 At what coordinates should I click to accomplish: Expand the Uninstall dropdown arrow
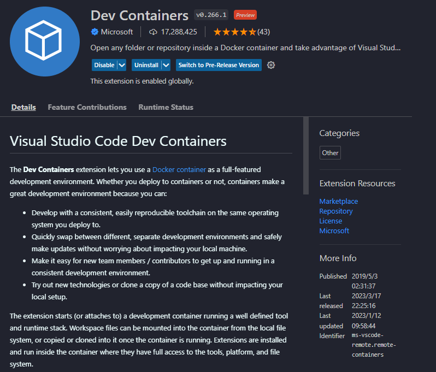coord(166,65)
